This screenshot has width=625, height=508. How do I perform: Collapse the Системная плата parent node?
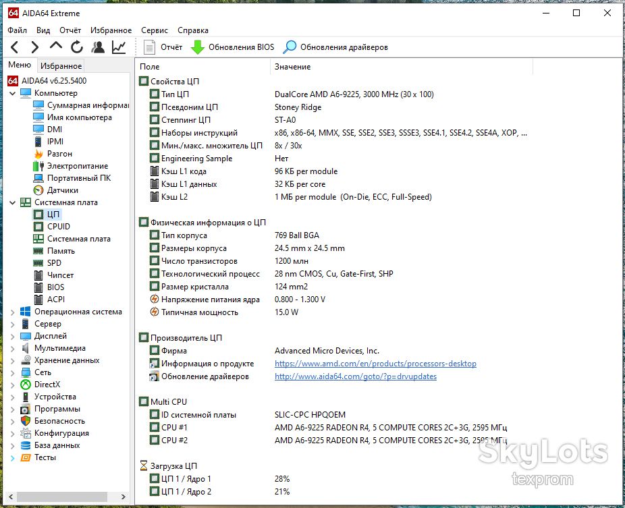(13, 202)
